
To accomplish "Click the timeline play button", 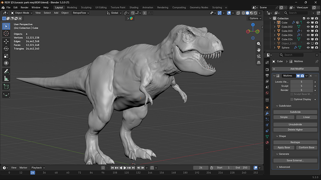I will coord(125,168).
